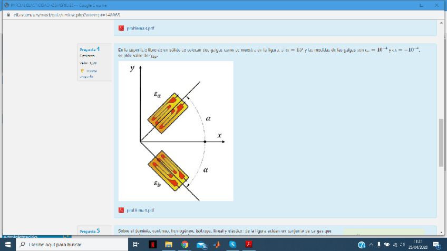This screenshot has height=251, width=447.
Task: Click the Chrome icon in the title bar
Action: (6, 5)
